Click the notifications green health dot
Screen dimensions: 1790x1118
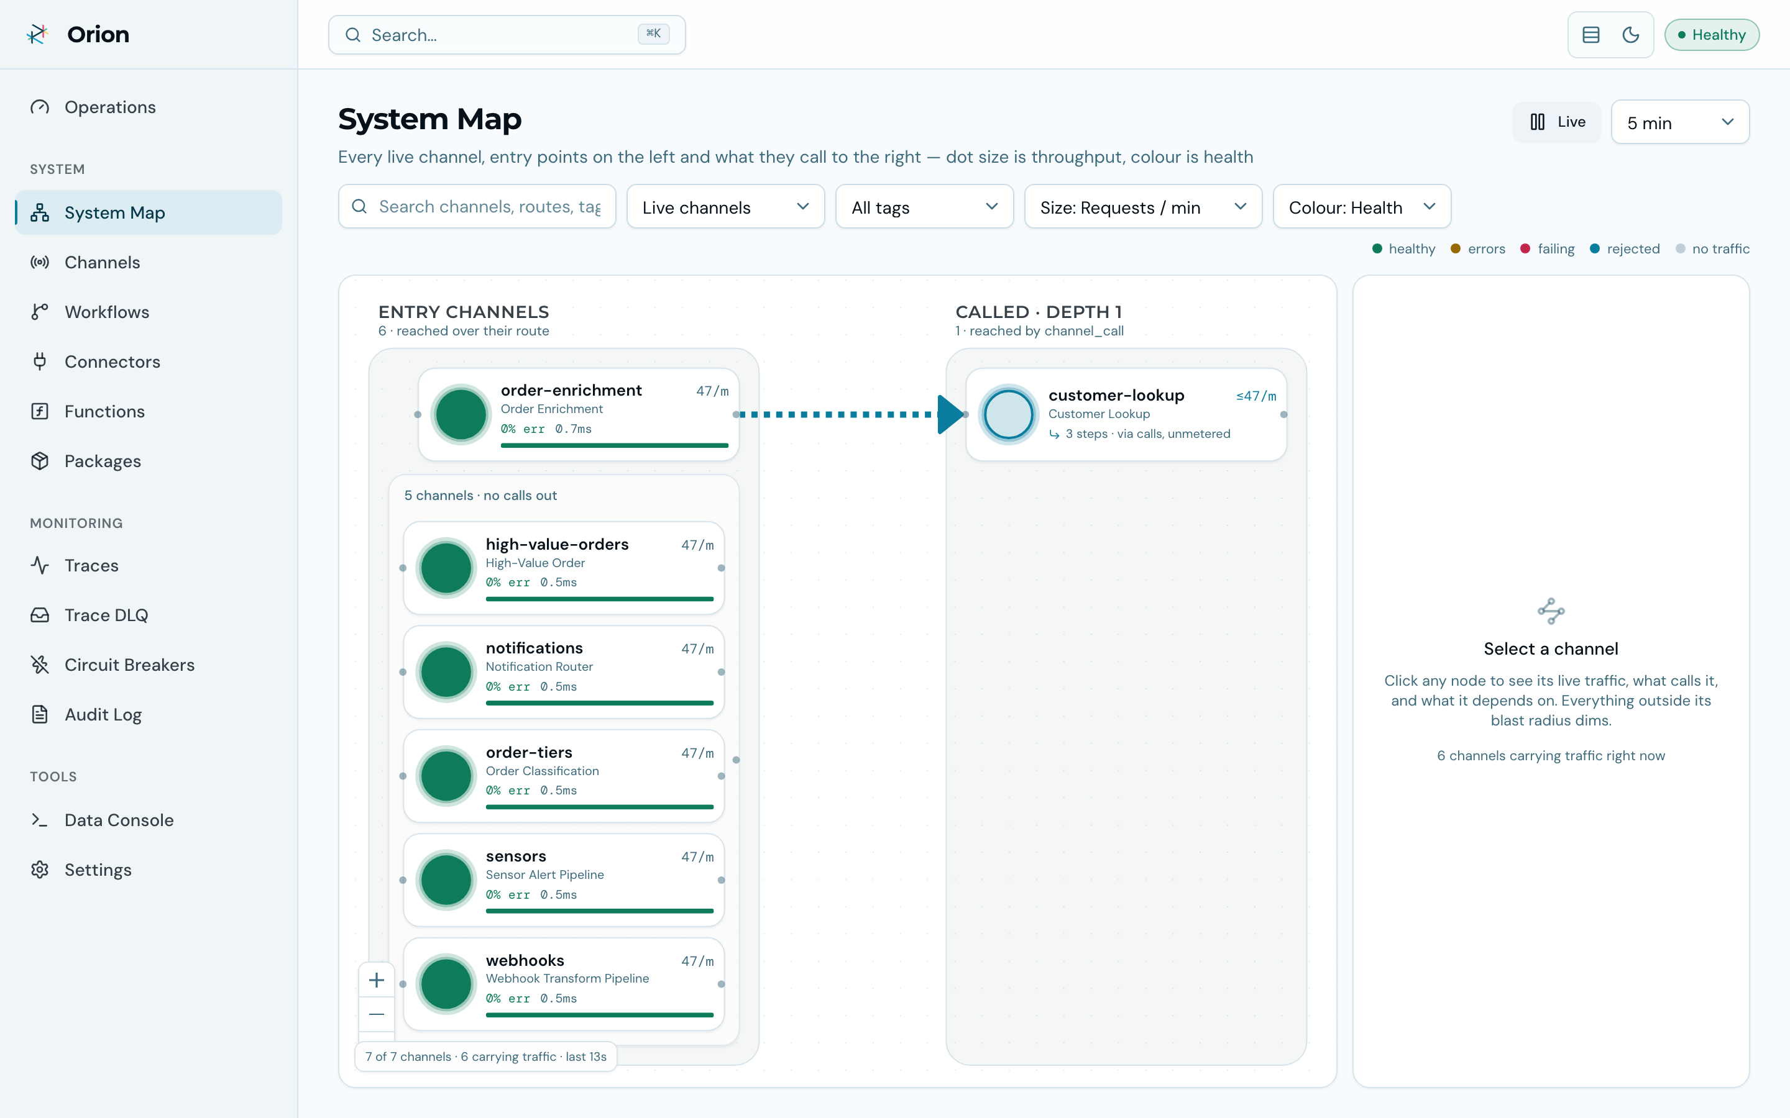click(x=446, y=671)
